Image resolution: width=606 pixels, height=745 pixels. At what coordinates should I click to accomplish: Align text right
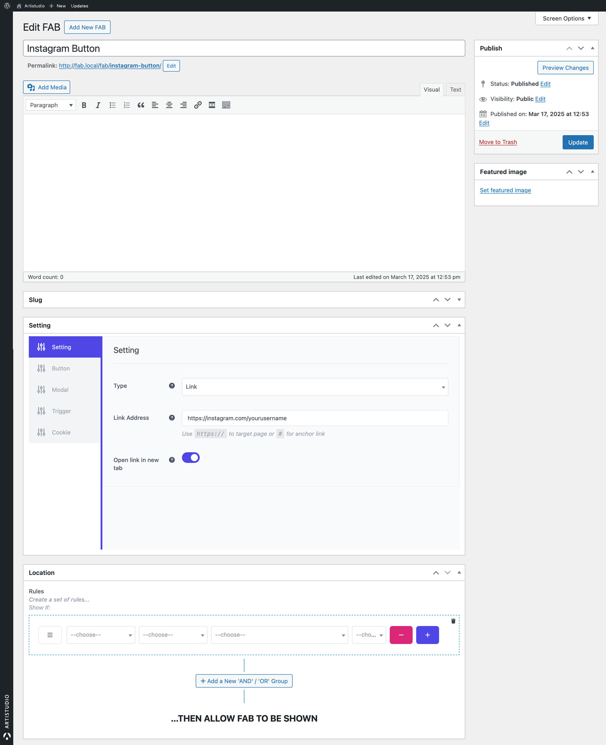click(x=183, y=105)
